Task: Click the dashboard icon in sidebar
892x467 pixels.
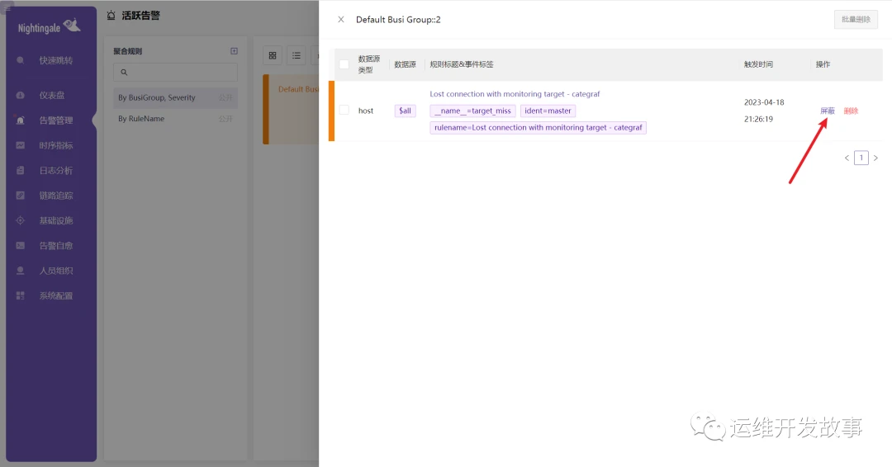Action: click(x=21, y=96)
